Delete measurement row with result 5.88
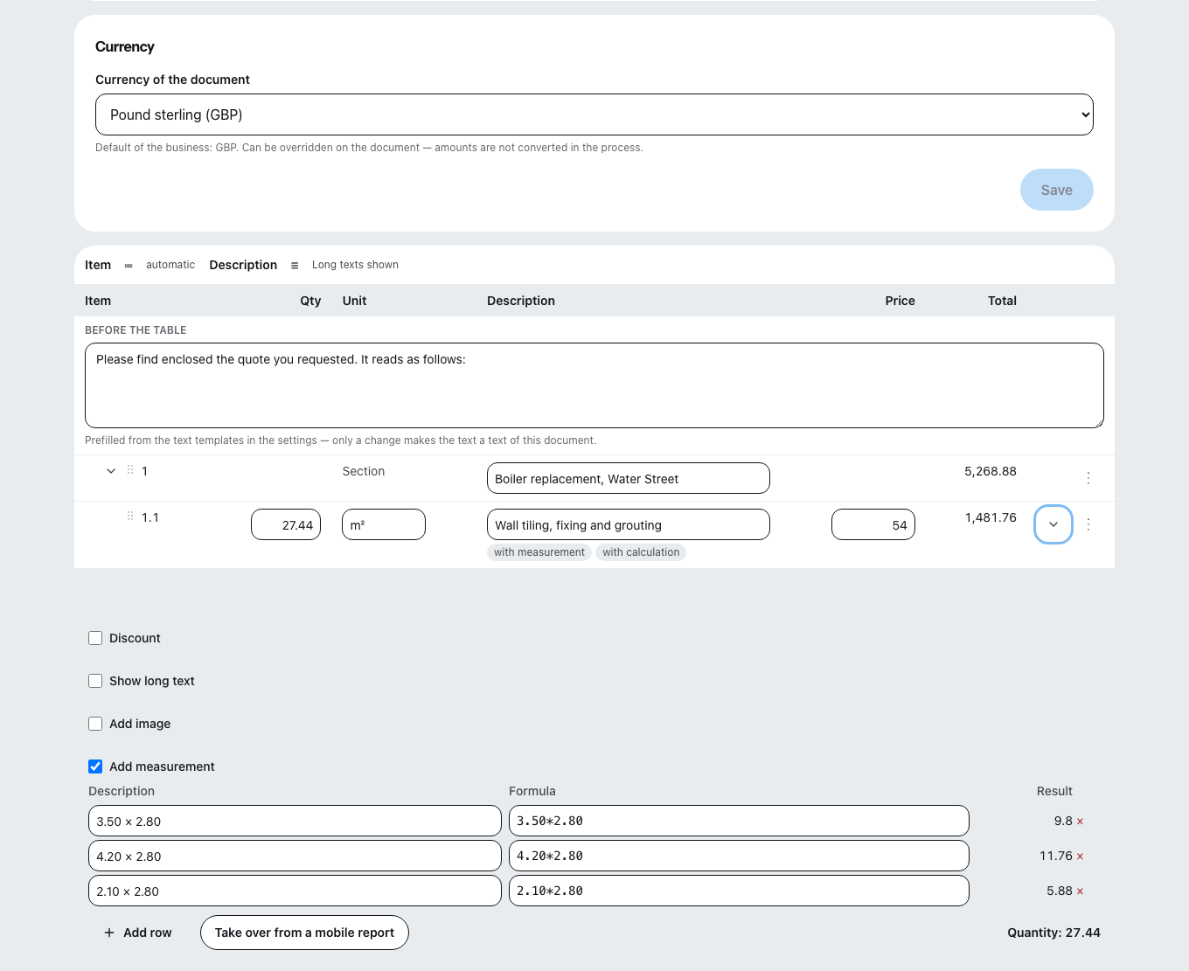 pyautogui.click(x=1080, y=891)
